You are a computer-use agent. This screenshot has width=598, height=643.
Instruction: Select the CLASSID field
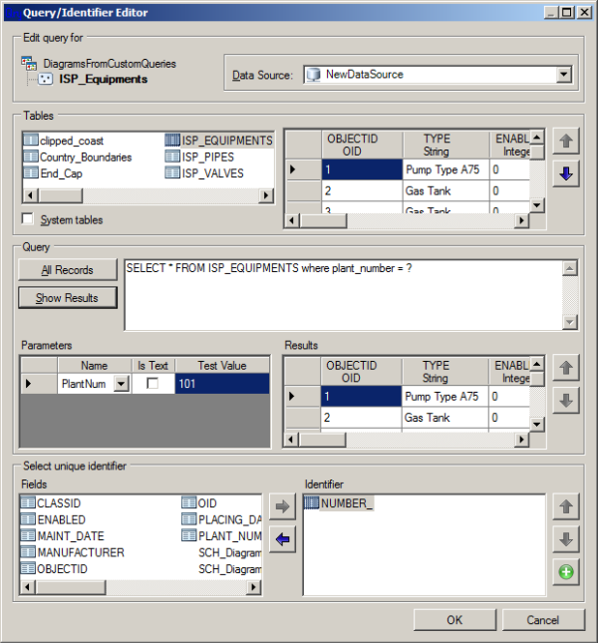[51, 503]
